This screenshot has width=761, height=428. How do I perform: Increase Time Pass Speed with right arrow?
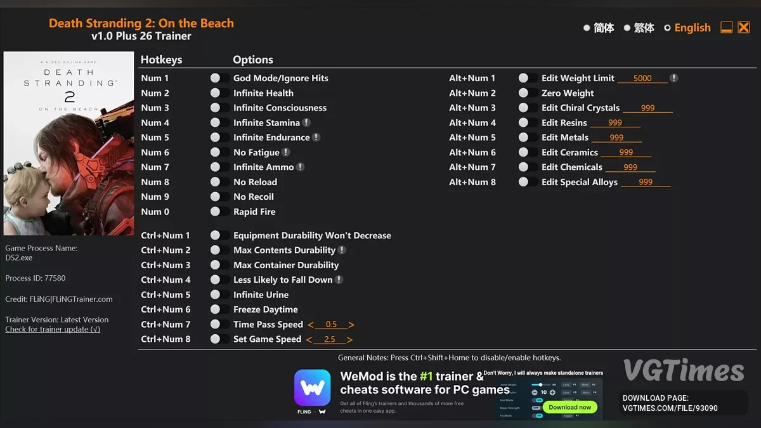coord(352,325)
